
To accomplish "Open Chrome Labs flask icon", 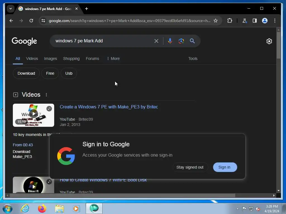I will (x=244, y=21).
